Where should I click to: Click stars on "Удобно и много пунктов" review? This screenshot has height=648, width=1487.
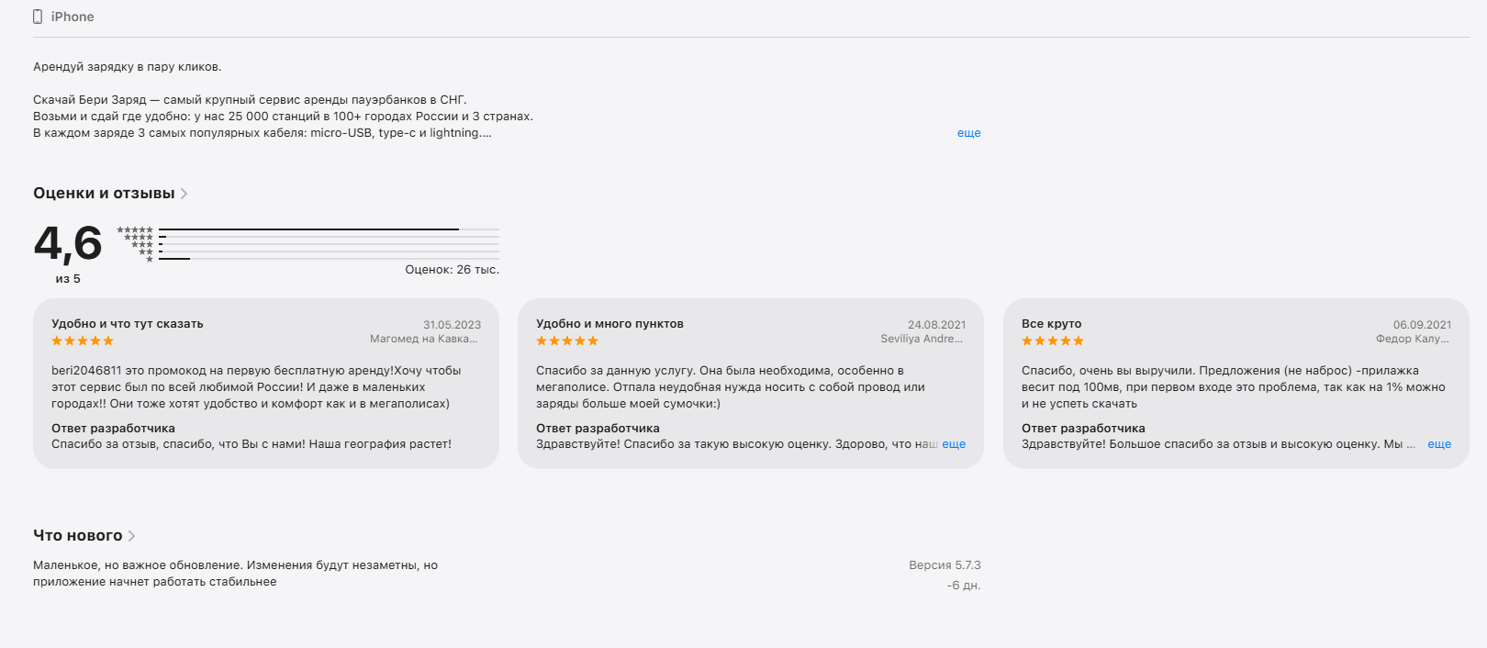click(x=567, y=341)
